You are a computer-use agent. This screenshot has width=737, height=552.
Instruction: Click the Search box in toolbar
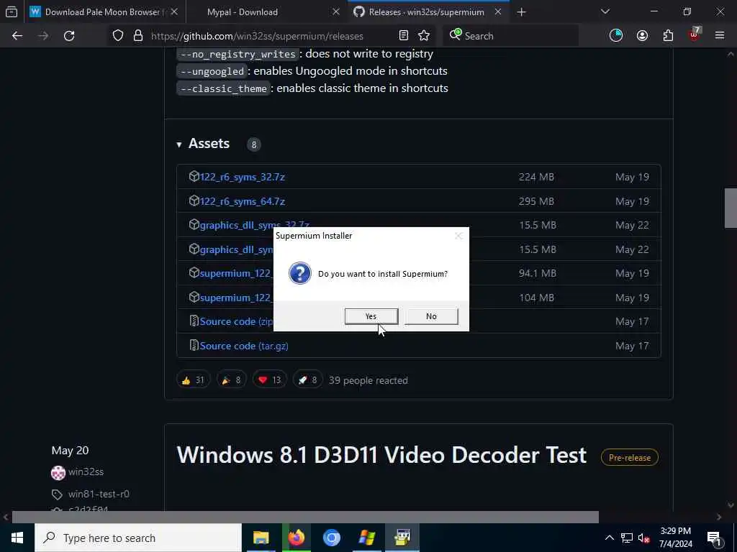click(510, 36)
